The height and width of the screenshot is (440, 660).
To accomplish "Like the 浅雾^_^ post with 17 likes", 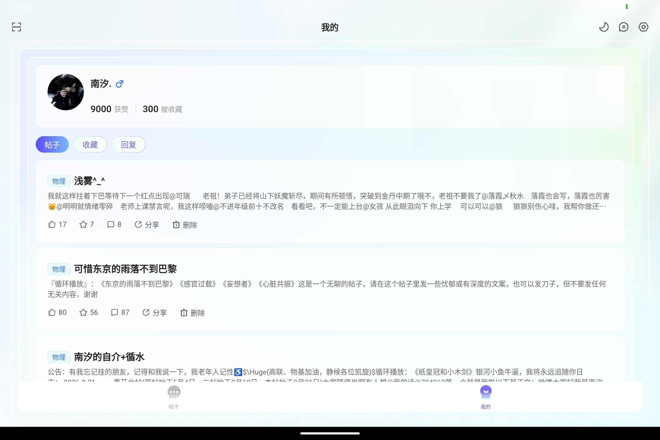I will coord(57,224).
